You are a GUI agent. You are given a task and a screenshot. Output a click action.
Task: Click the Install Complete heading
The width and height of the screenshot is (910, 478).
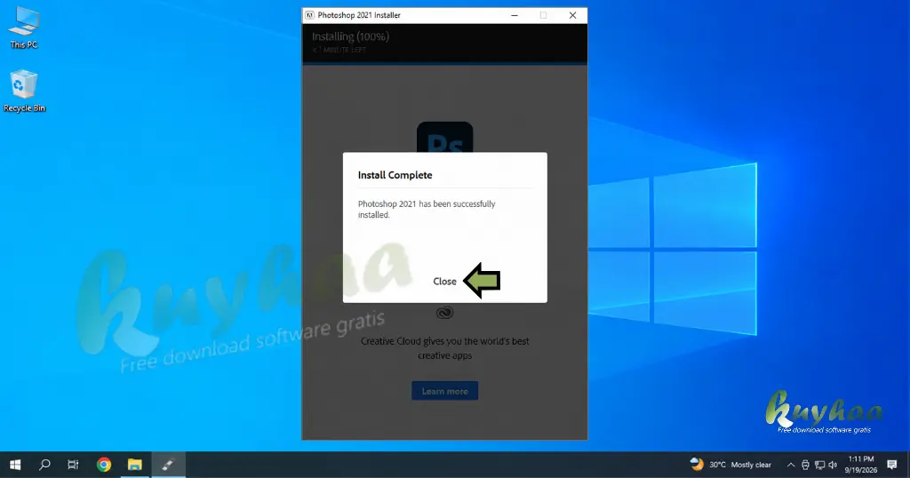click(395, 175)
